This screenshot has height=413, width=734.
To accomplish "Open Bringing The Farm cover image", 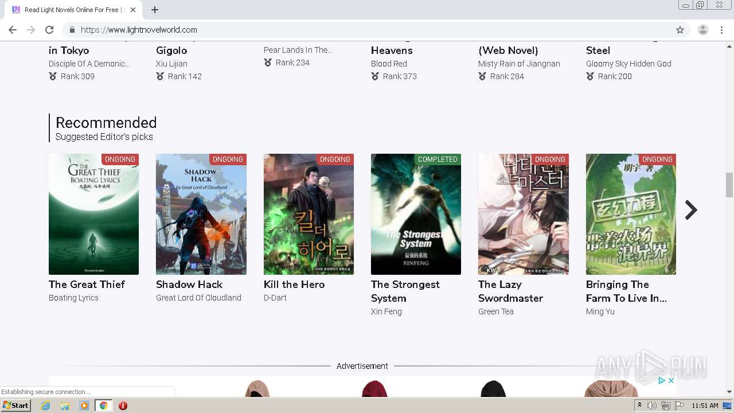I will [x=631, y=214].
